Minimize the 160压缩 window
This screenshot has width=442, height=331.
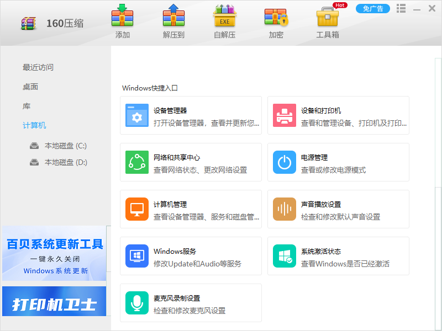417,9
